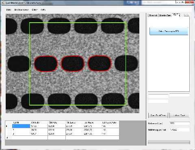Click the right red-outlined cell in the image
The height and width of the screenshot is (150, 195).
click(x=100, y=63)
